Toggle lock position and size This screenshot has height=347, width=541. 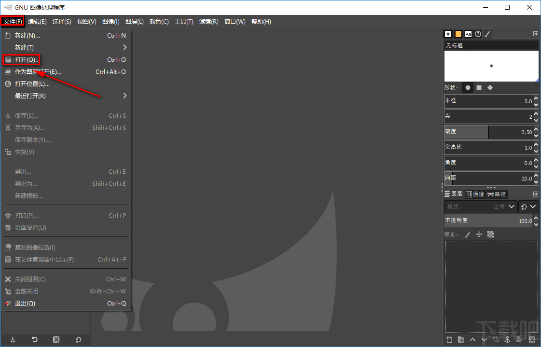[x=479, y=235]
